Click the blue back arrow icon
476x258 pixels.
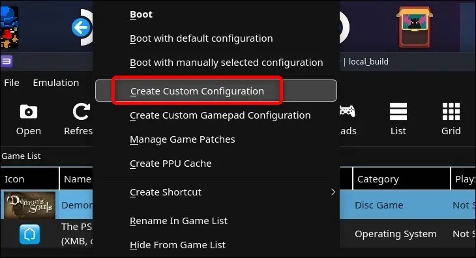coord(81,27)
